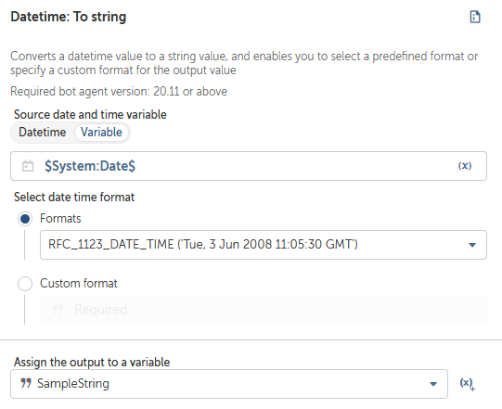
Task: Click the calendar icon in source field
Action: pyautogui.click(x=28, y=166)
